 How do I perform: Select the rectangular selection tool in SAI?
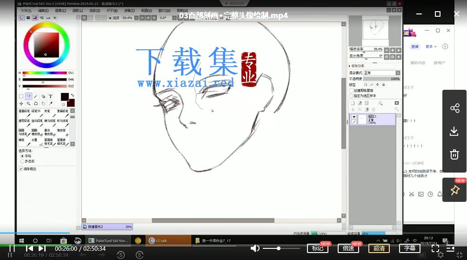[21, 96]
